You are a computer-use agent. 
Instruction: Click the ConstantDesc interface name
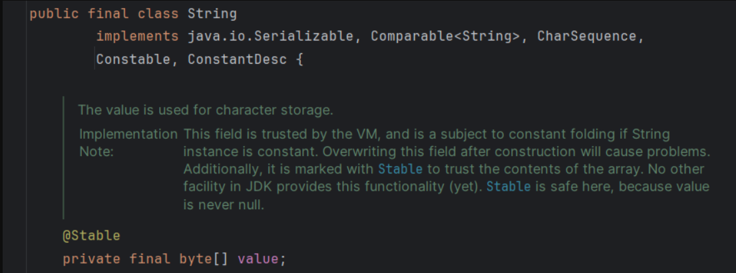coord(237,59)
